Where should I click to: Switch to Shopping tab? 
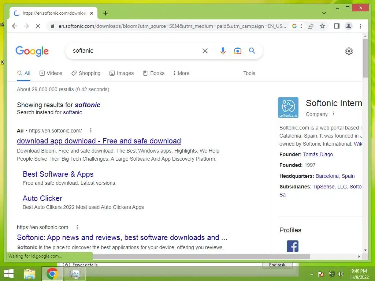[86, 73]
